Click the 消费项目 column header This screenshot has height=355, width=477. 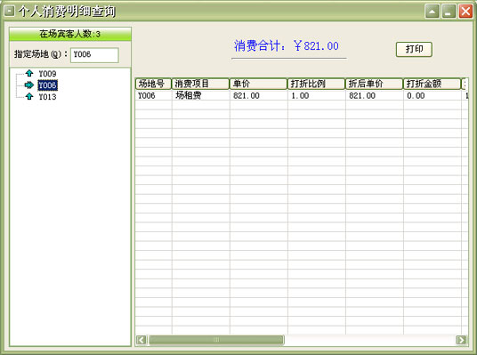[200, 84]
